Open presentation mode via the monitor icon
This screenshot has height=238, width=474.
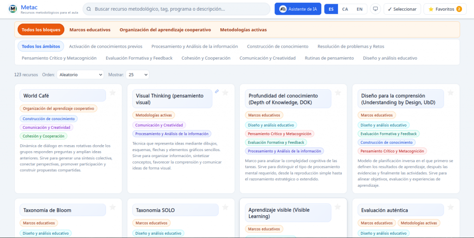click(x=375, y=9)
